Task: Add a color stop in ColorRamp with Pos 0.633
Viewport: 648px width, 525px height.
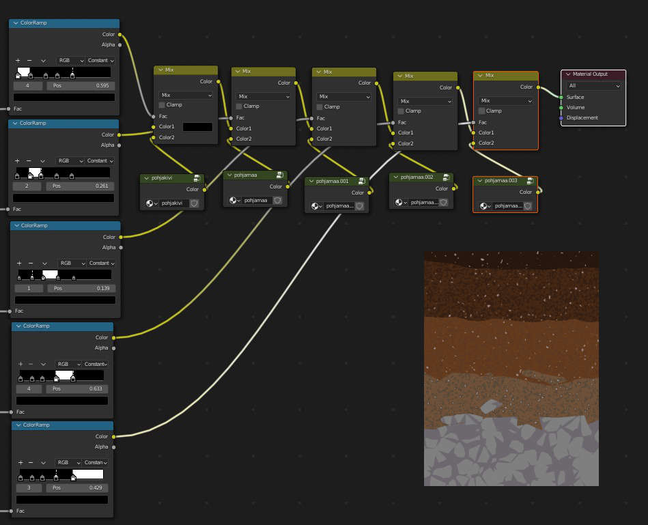Action: tap(20, 364)
